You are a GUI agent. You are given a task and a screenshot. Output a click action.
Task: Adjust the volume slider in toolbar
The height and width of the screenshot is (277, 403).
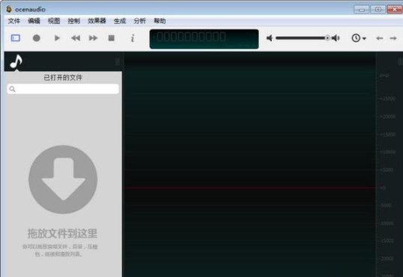tap(302, 38)
